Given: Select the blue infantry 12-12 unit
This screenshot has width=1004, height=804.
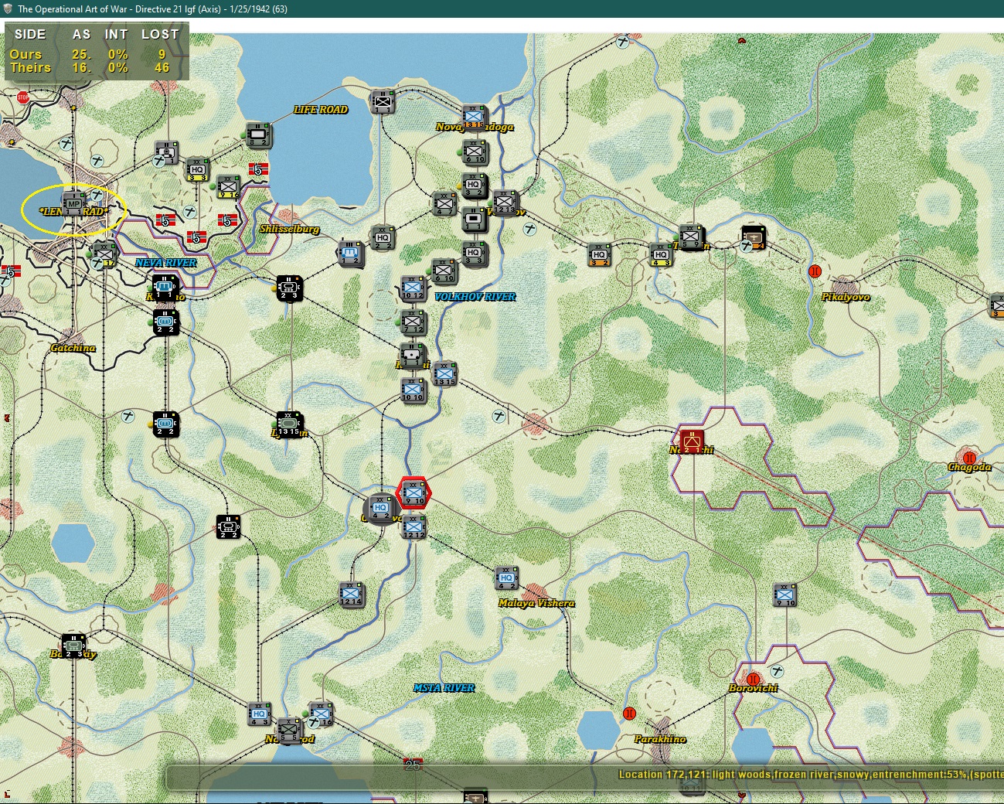Looking at the screenshot, I should [x=414, y=526].
